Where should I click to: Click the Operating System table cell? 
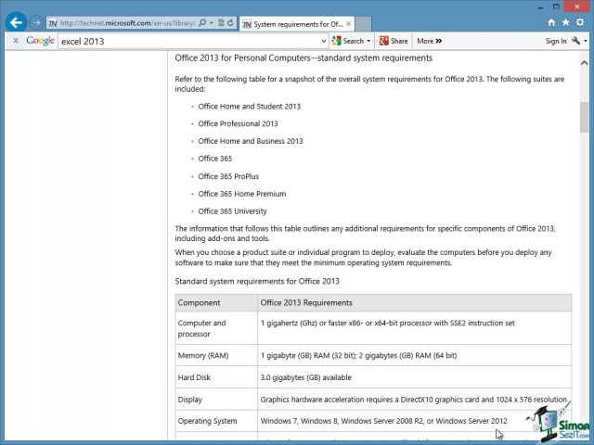tap(216, 421)
